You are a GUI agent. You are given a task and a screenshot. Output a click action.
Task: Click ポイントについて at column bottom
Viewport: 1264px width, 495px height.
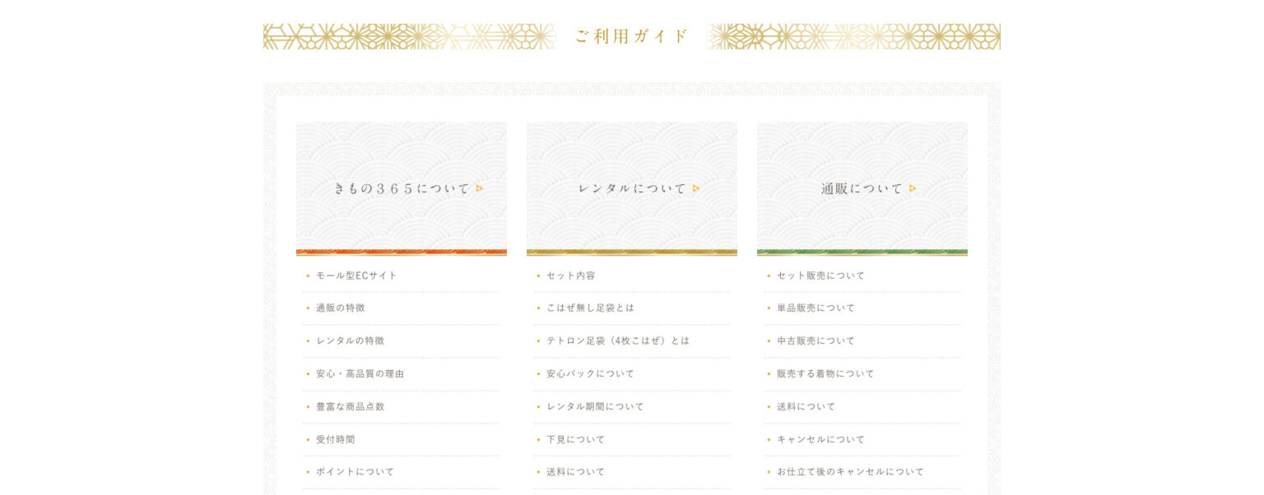tap(355, 471)
